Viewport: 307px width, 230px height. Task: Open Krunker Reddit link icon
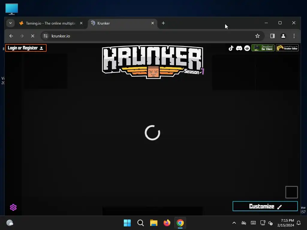coord(247,48)
